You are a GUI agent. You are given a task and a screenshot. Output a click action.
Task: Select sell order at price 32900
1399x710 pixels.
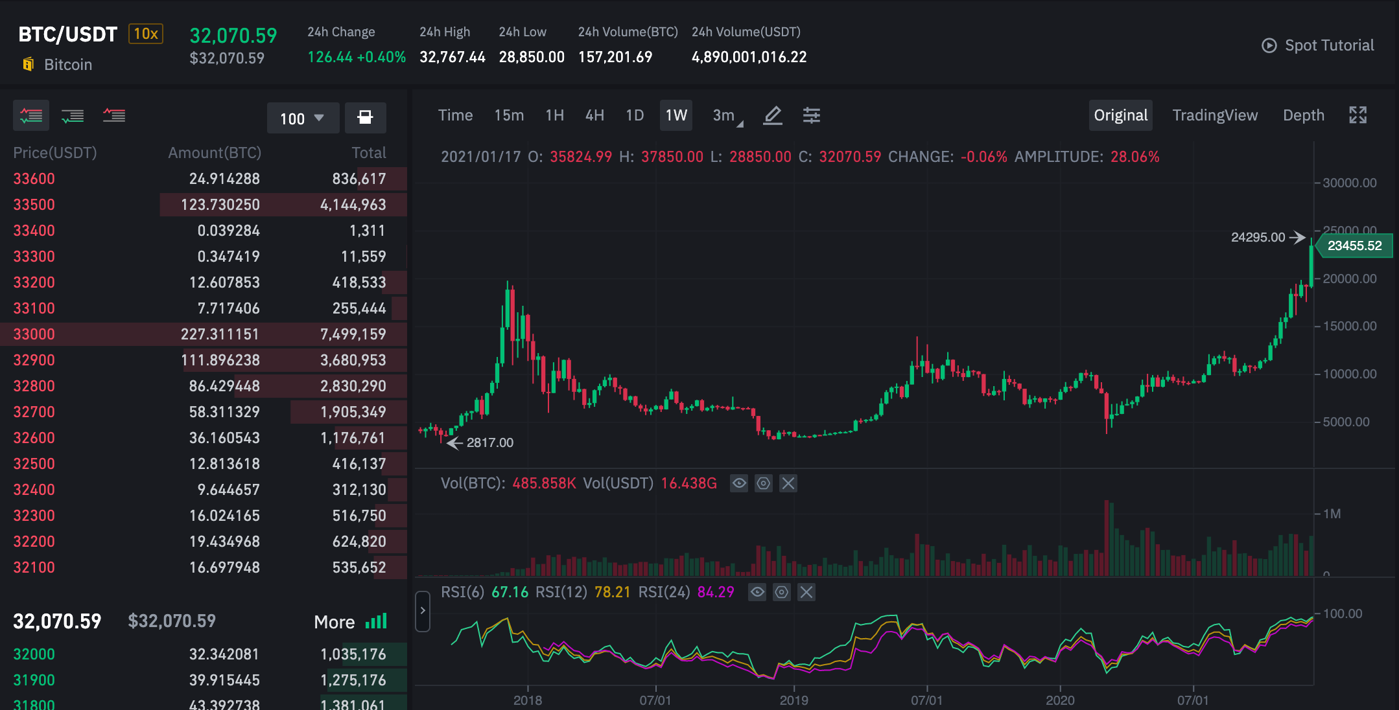click(204, 360)
